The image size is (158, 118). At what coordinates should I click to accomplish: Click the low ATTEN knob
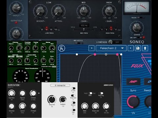pos(58,11)
